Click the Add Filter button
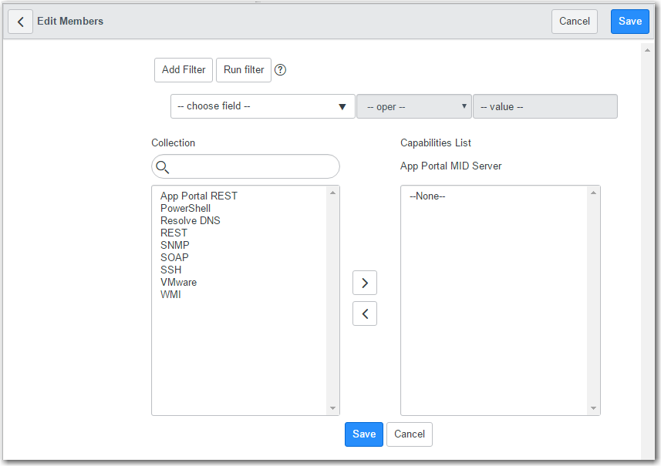The width and height of the screenshot is (661, 466). coord(184,70)
